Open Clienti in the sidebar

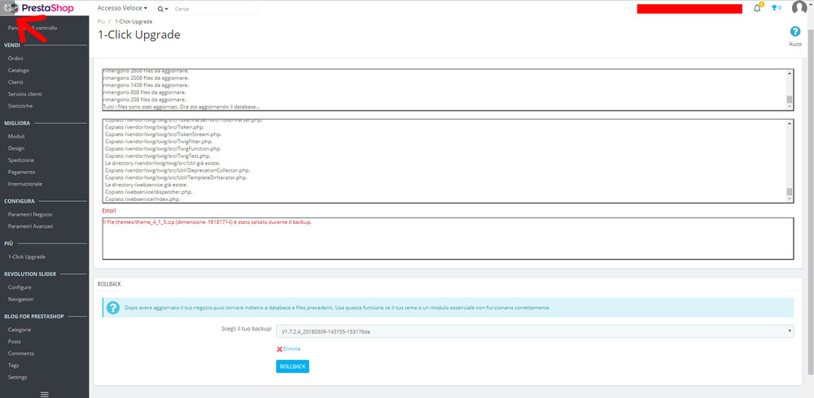(x=15, y=82)
